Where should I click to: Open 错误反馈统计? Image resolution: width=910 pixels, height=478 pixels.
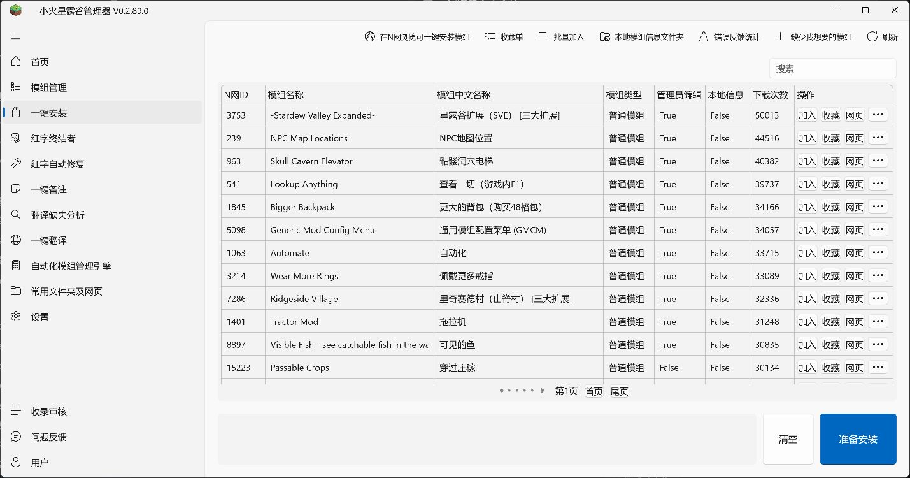click(x=729, y=37)
